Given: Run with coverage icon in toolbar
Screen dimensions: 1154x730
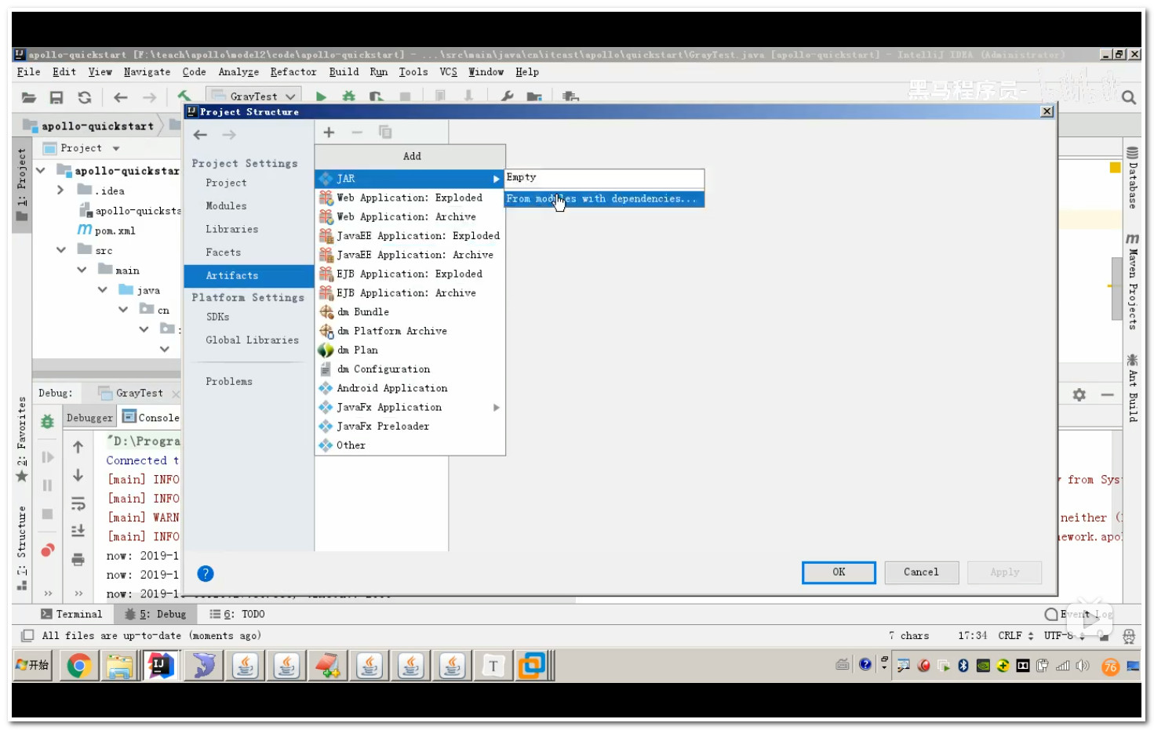Looking at the screenshot, I should click(377, 96).
